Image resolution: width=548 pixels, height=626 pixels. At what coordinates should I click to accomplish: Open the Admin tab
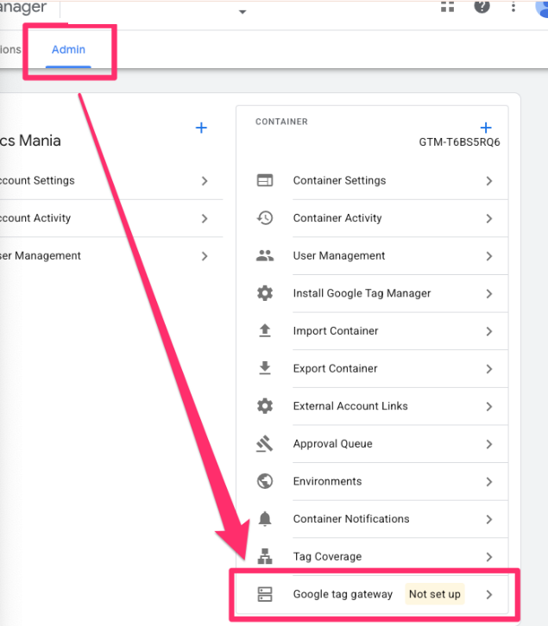68,49
